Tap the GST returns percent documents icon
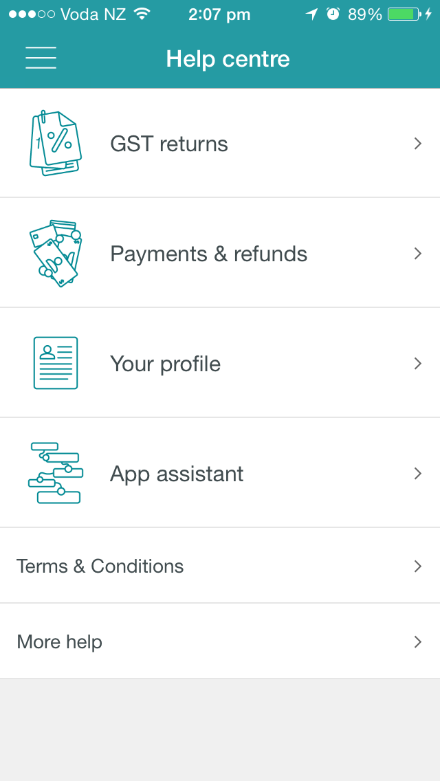Screen dimensions: 440x781 [55, 143]
